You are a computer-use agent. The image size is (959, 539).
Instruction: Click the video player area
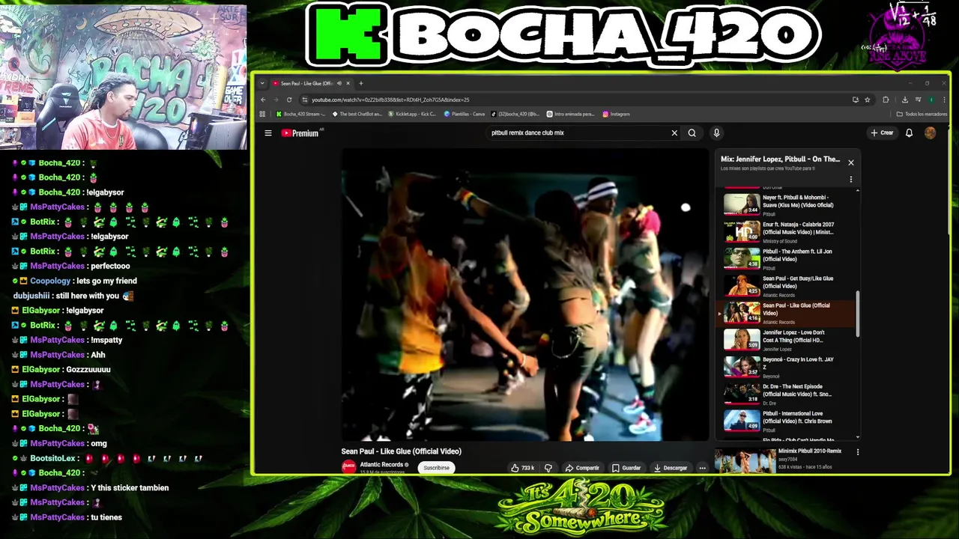(525, 295)
